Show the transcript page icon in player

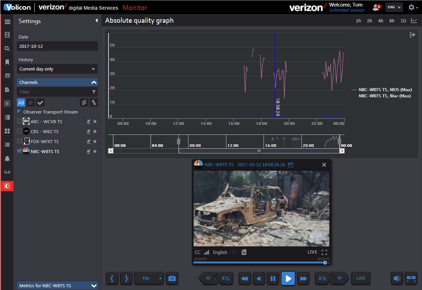244,252
